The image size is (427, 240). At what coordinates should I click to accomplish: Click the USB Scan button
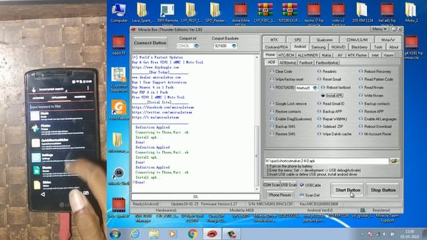pyautogui.click(x=288, y=185)
